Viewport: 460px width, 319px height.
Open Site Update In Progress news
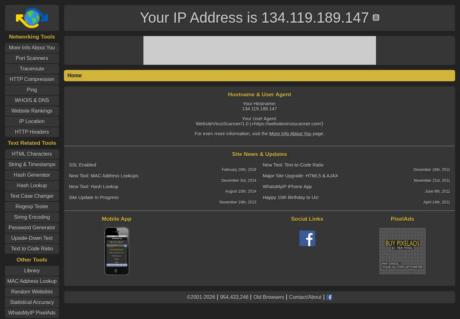(94, 197)
